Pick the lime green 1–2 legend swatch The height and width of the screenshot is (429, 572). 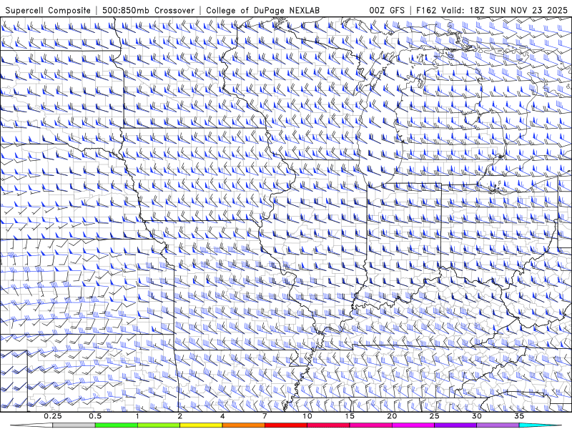pos(159,425)
